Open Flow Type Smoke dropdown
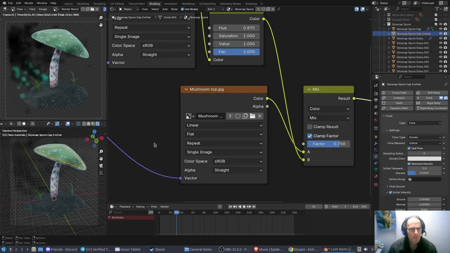This screenshot has height=253, width=450. coord(425,137)
